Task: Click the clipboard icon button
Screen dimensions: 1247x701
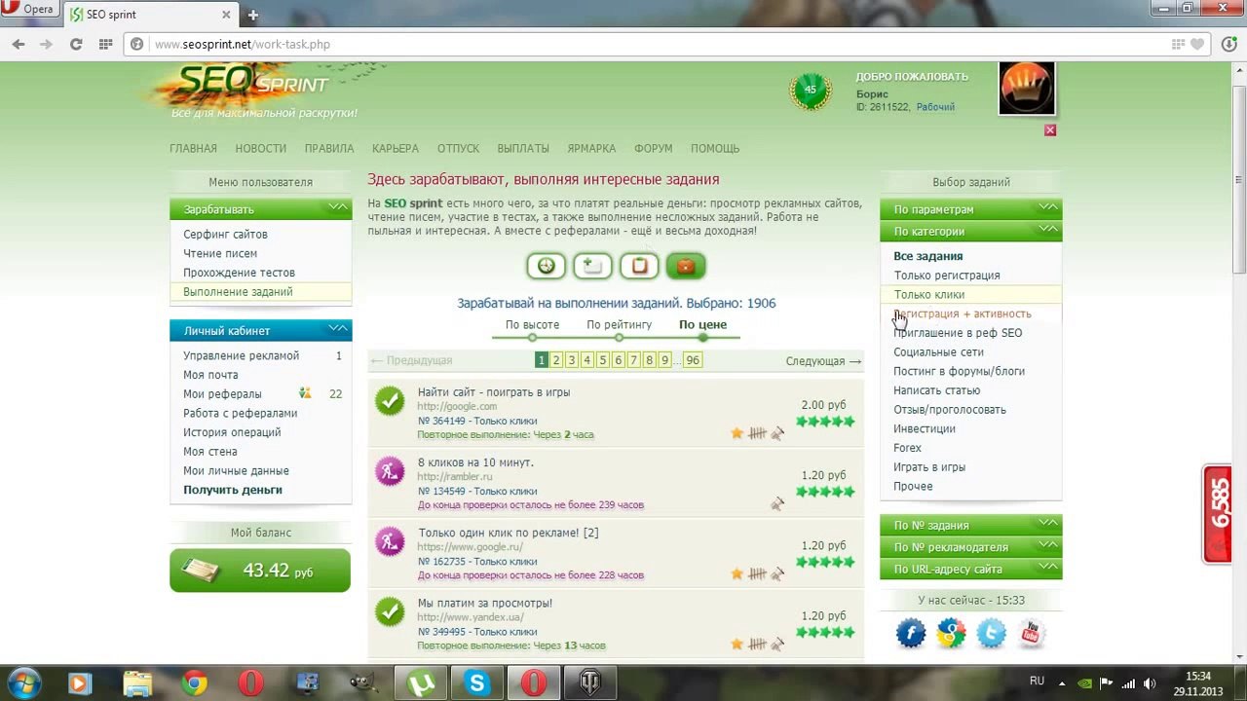Action: (639, 266)
